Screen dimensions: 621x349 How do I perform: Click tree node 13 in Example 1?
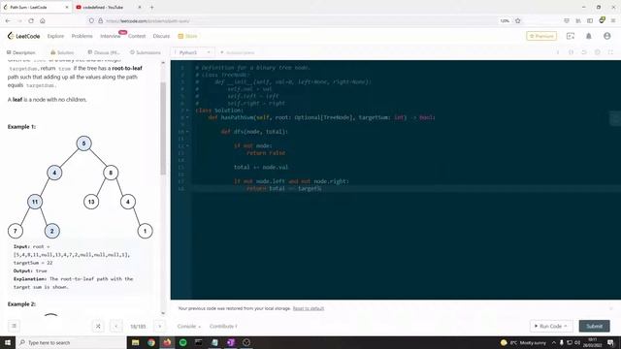point(91,202)
